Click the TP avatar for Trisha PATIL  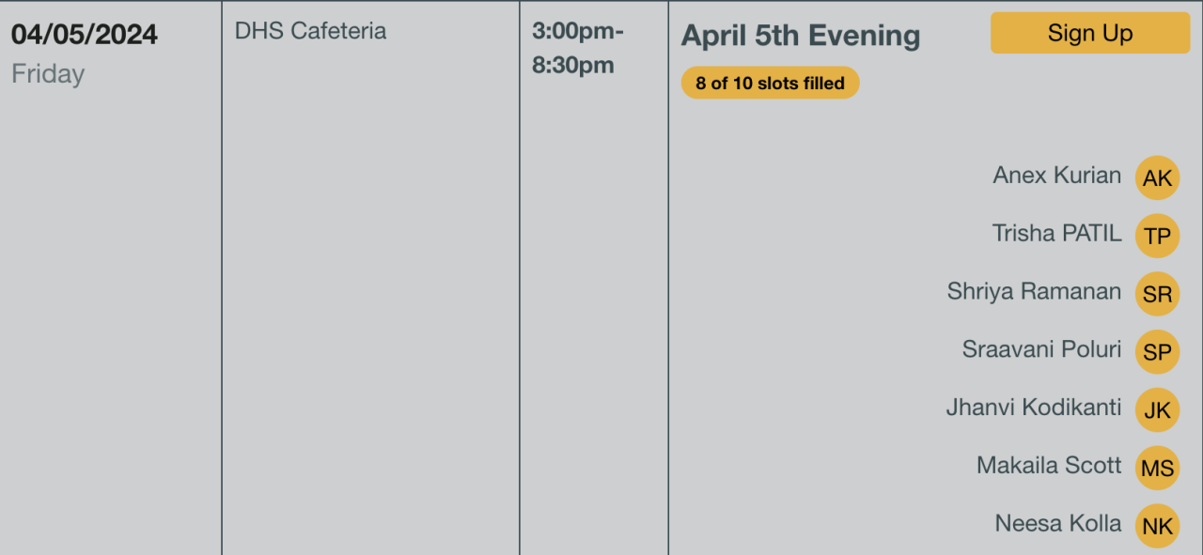pyautogui.click(x=1157, y=236)
